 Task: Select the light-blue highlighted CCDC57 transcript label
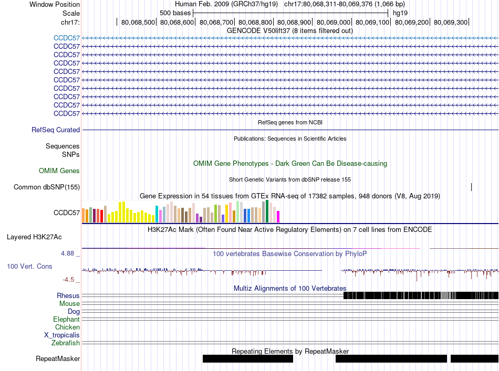[x=67, y=38]
